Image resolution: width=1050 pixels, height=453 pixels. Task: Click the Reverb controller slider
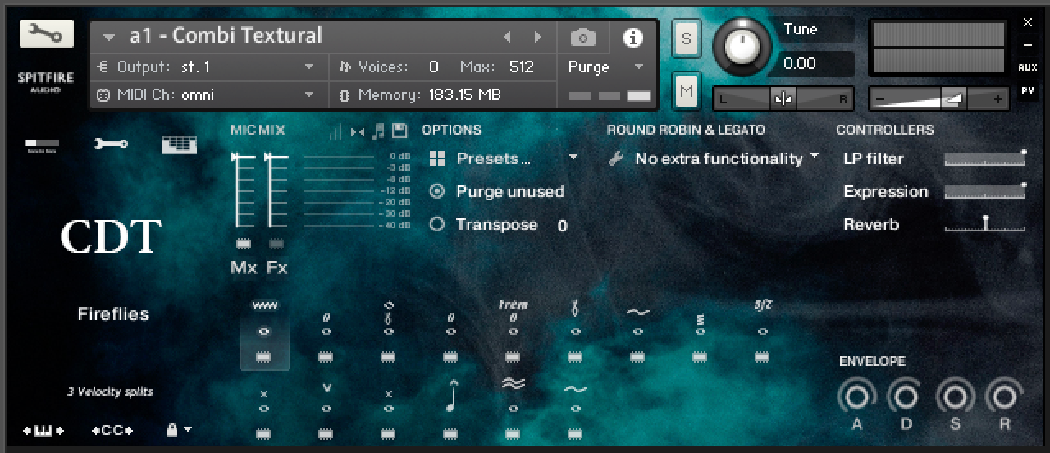pyautogui.click(x=984, y=224)
